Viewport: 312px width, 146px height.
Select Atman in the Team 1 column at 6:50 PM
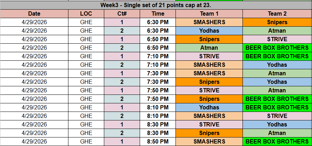[209, 48]
